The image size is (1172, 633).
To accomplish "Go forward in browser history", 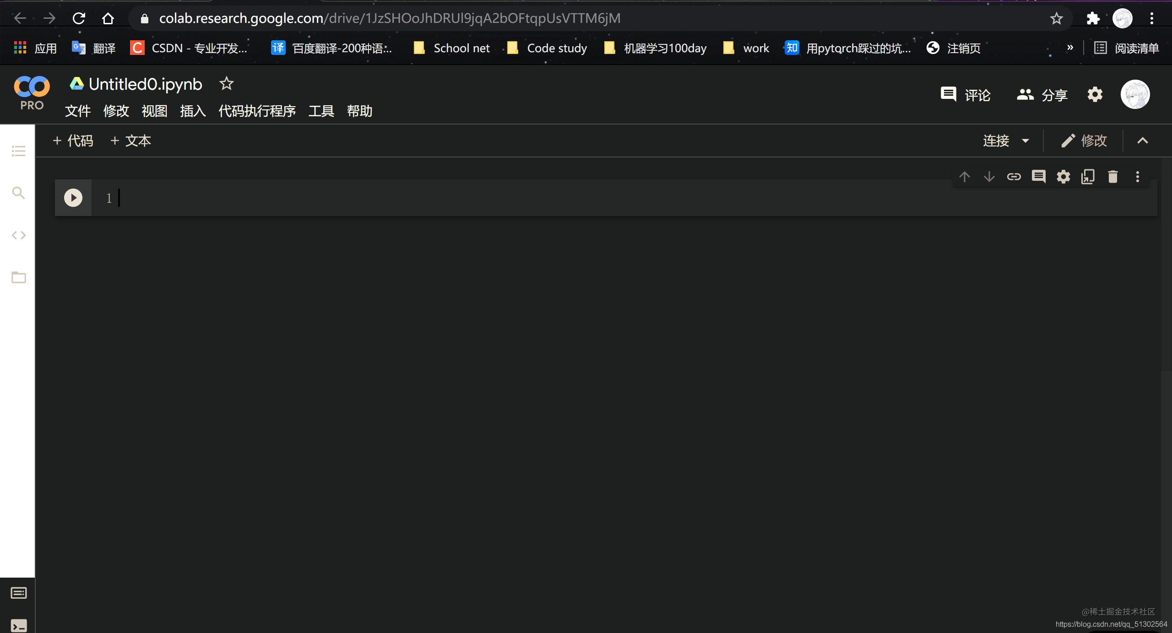I will (x=49, y=18).
